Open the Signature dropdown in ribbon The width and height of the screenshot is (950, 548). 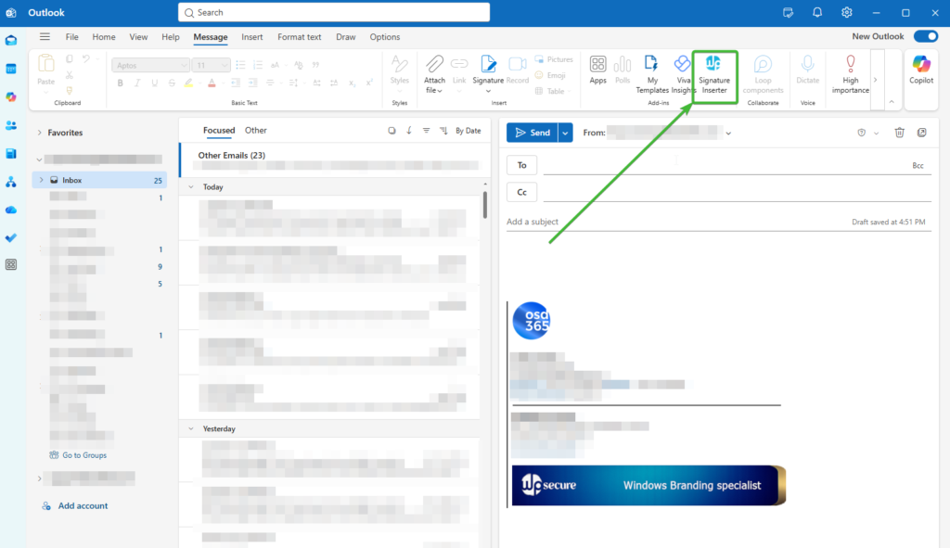coord(488,74)
